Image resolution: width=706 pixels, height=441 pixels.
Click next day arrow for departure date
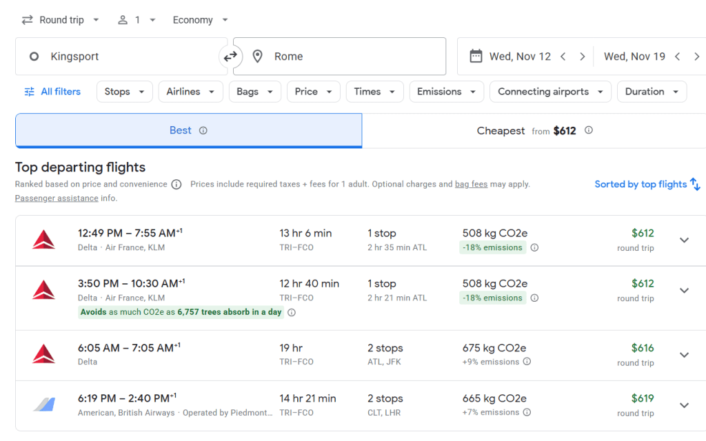click(582, 57)
